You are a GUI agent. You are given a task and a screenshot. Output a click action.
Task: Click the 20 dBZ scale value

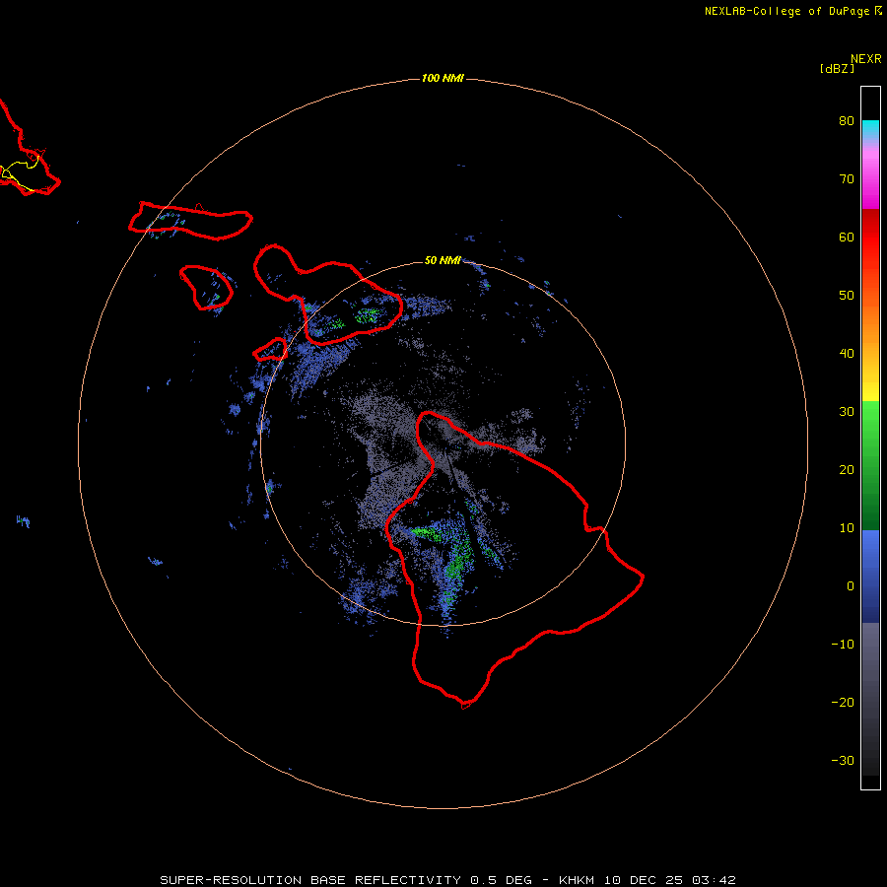[847, 470]
